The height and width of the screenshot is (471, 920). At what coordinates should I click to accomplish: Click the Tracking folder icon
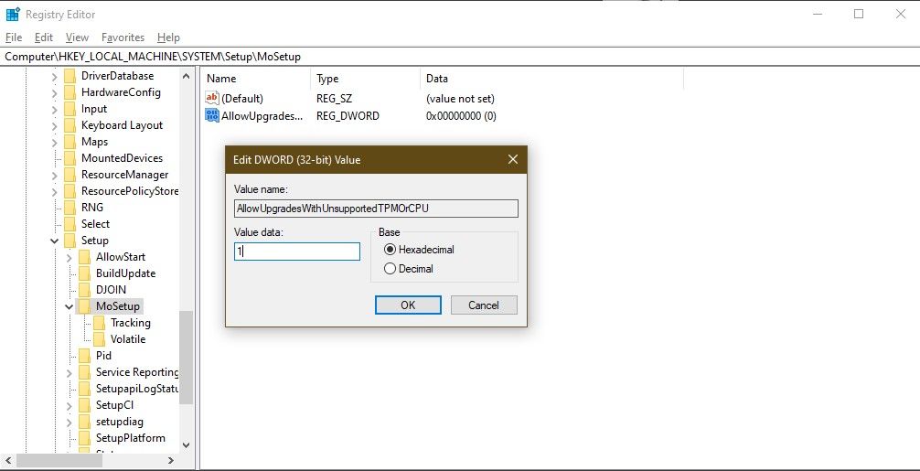pyautogui.click(x=99, y=323)
